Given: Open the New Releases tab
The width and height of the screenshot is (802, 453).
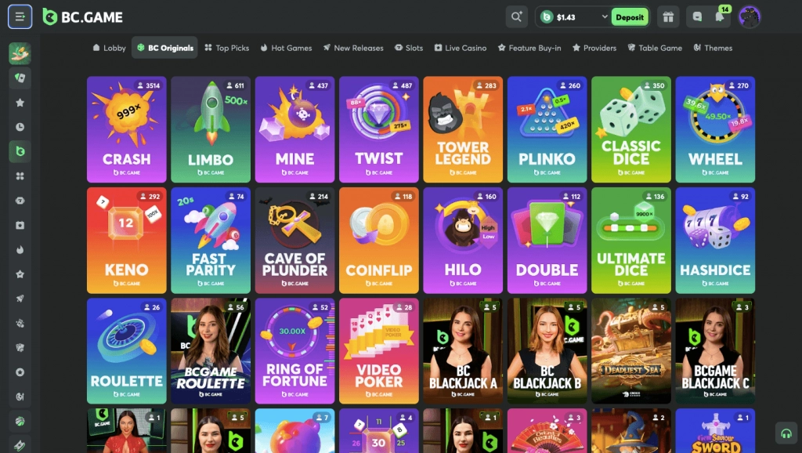Looking at the screenshot, I should tap(353, 48).
